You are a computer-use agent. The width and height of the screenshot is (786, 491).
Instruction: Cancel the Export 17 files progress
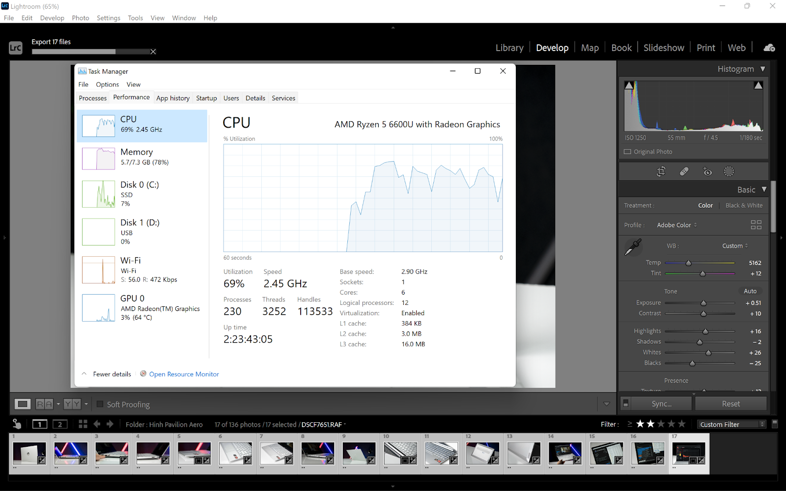[153, 52]
